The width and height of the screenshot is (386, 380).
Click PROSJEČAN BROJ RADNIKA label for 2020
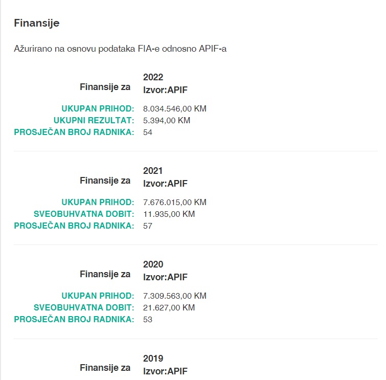pos(74,319)
